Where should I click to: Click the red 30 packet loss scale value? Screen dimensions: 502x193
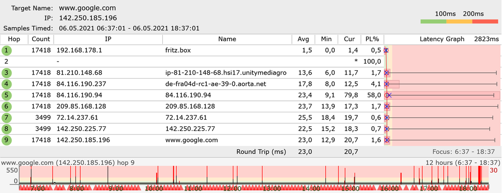coord(494,170)
